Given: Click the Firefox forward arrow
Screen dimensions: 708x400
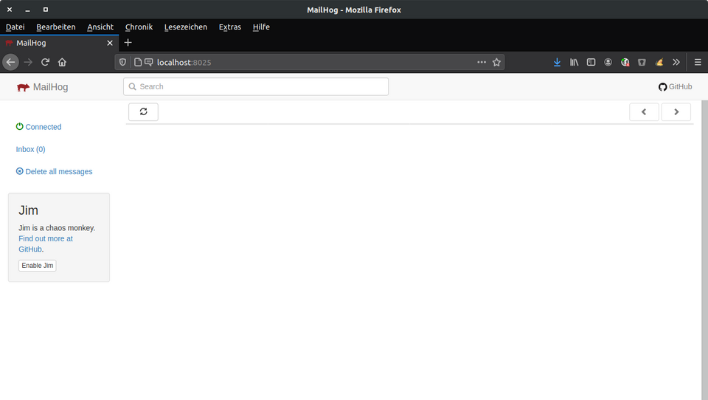Looking at the screenshot, I should [28, 62].
